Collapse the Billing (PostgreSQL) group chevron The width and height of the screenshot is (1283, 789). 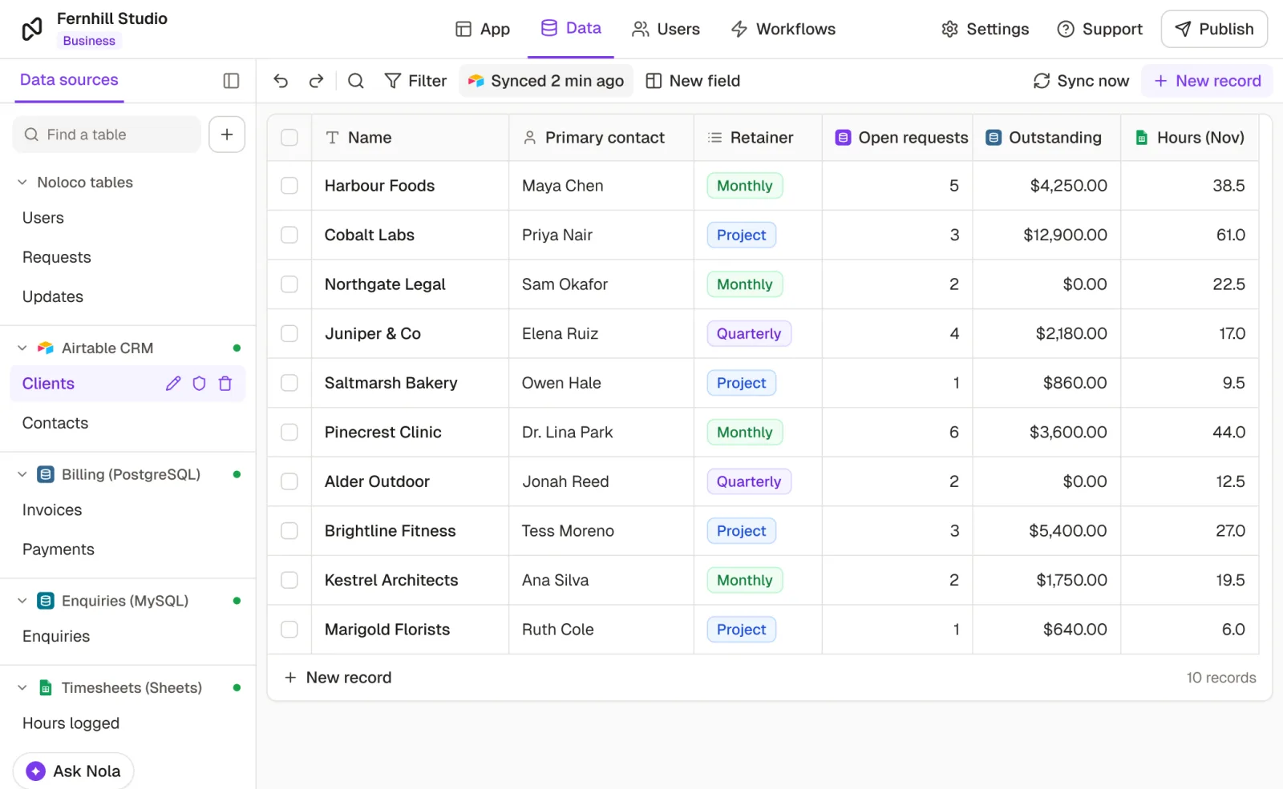tap(22, 475)
